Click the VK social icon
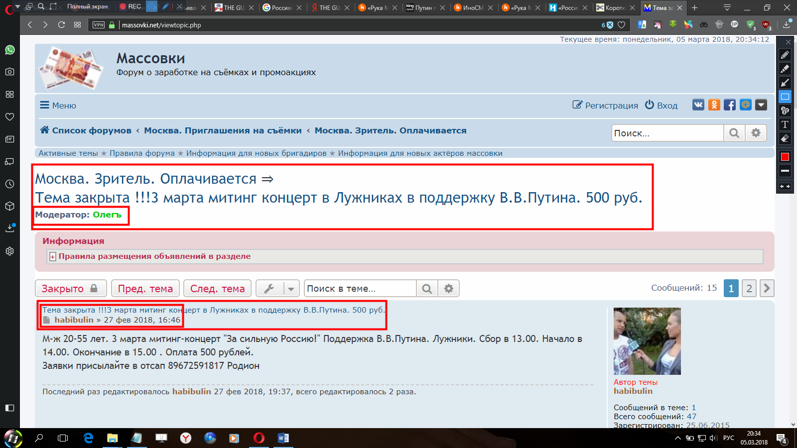The width and height of the screenshot is (797, 448). click(698, 105)
